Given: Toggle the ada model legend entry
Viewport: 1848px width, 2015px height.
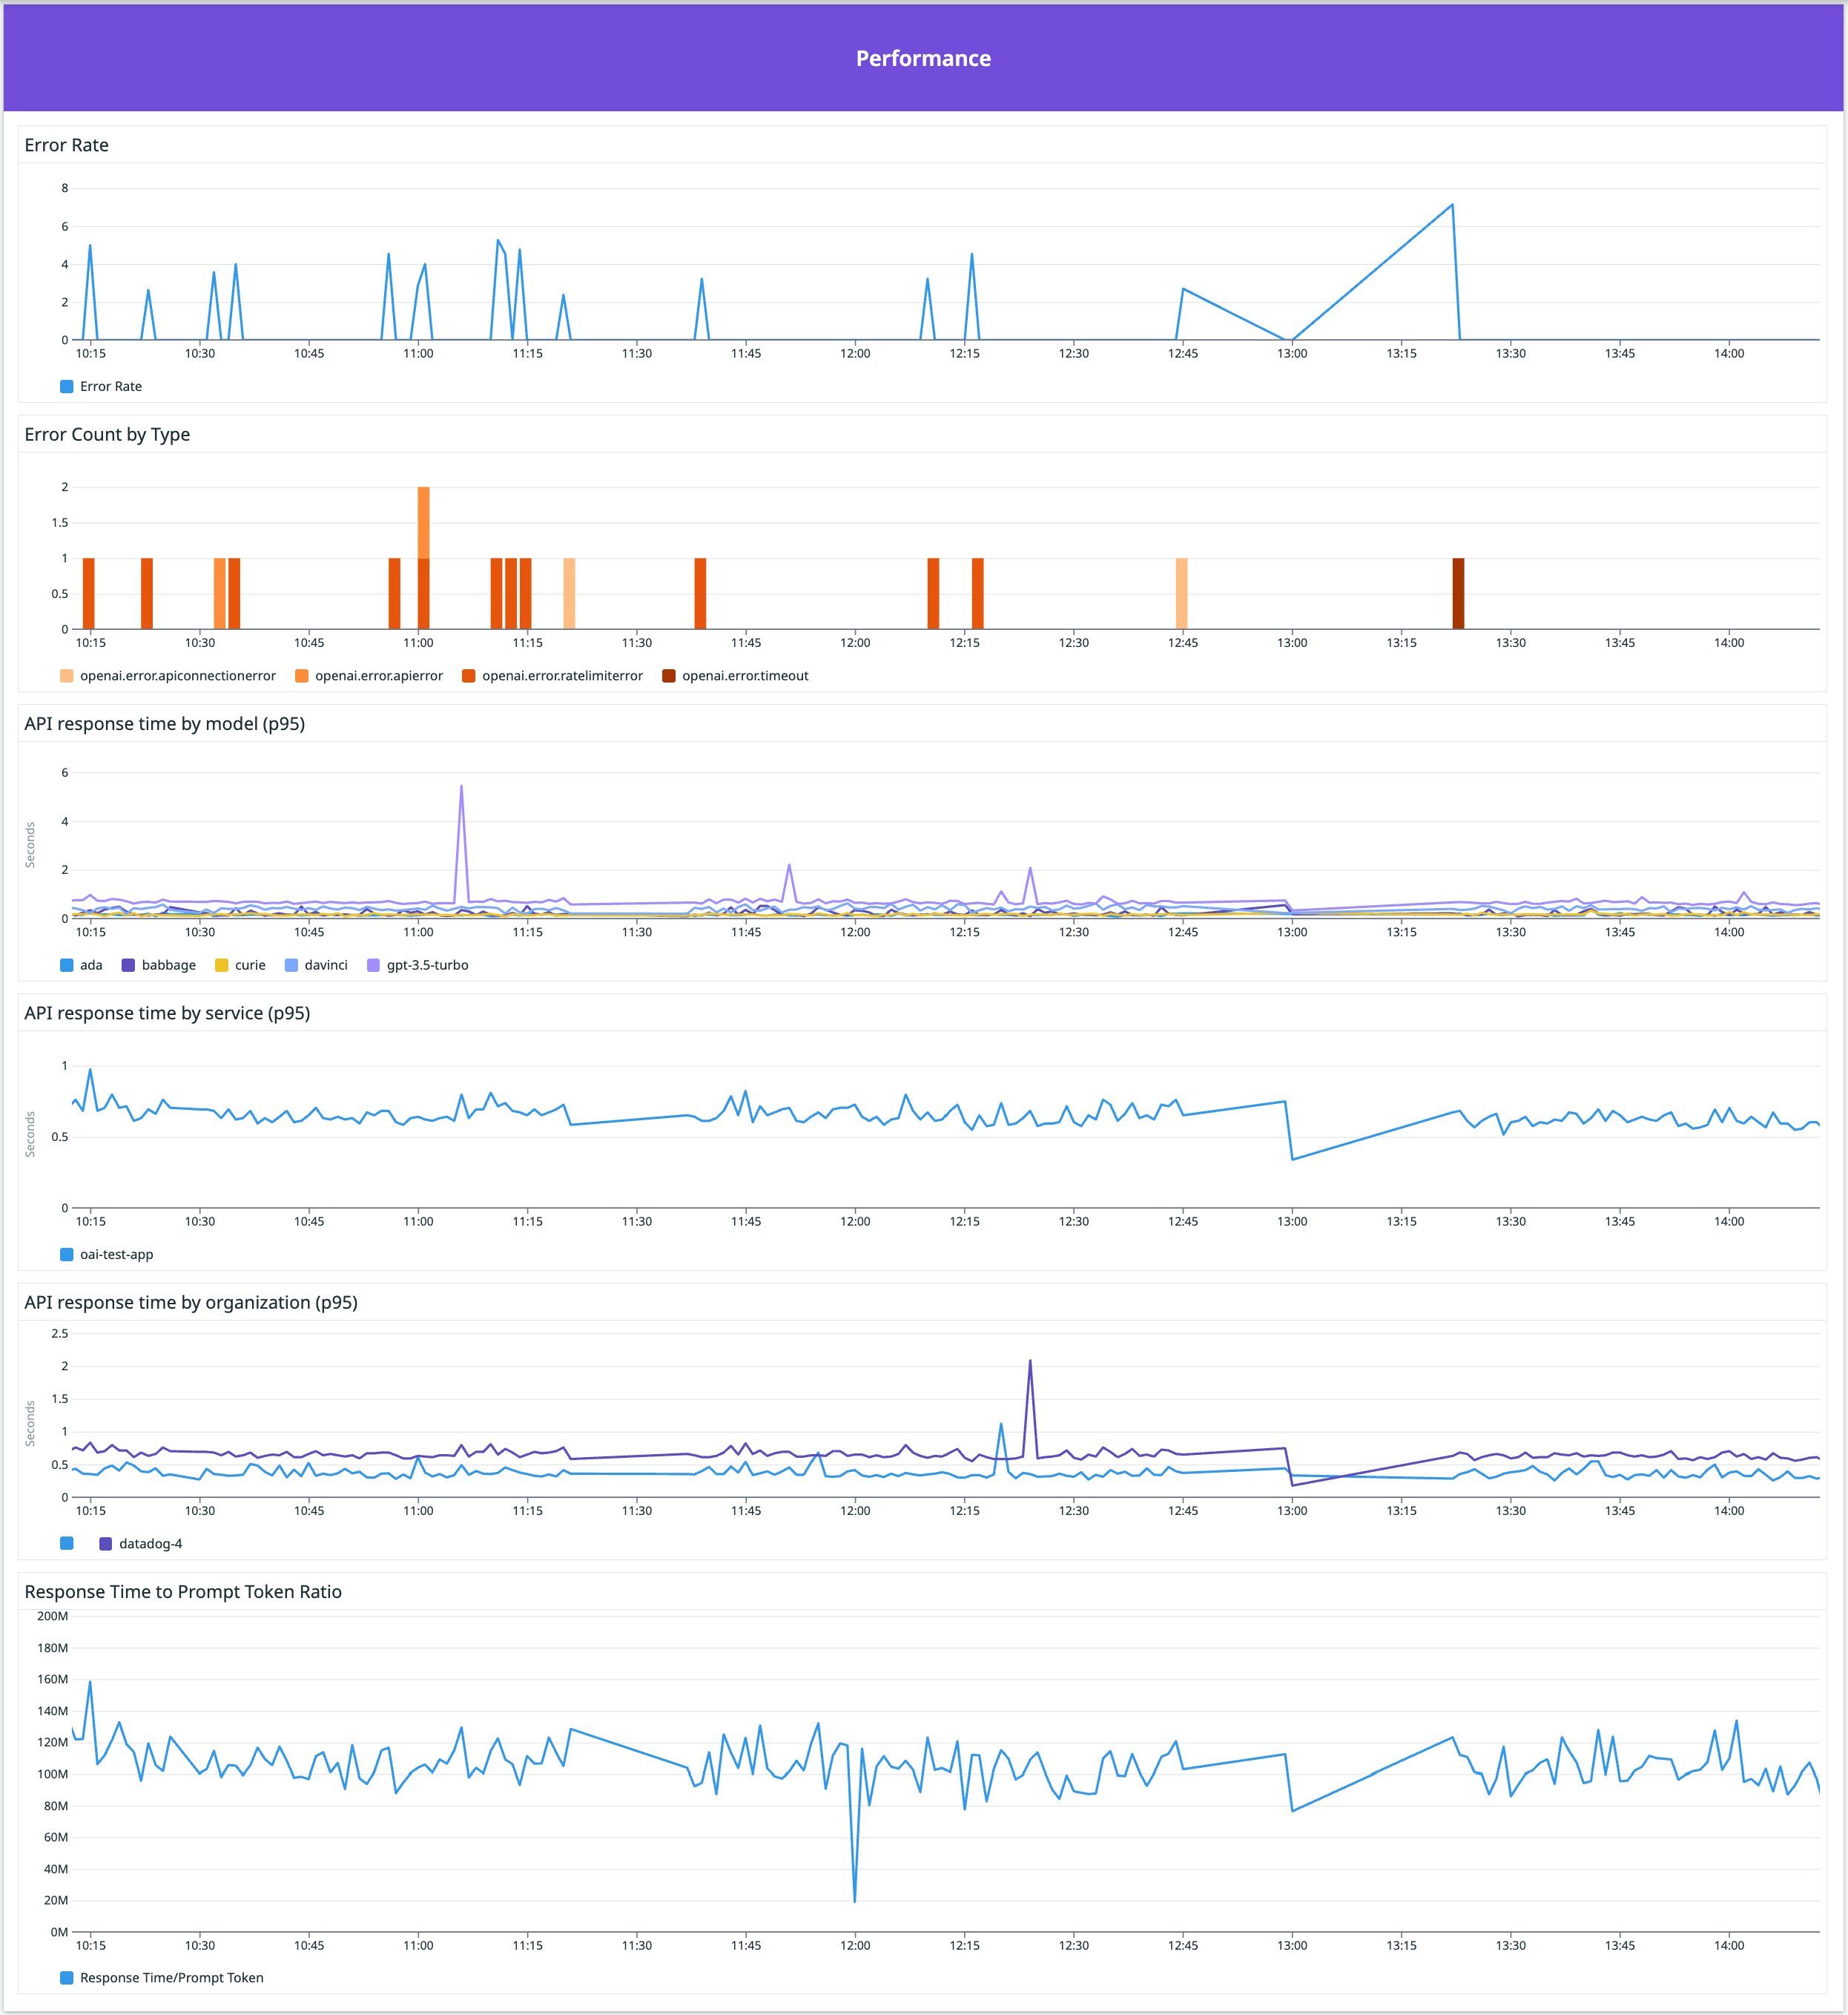Looking at the screenshot, I should [x=90, y=964].
